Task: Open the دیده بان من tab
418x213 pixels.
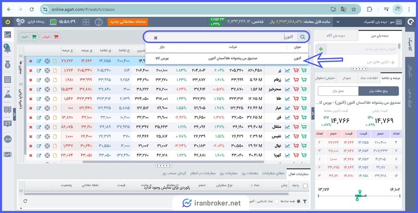Action: 380,36
